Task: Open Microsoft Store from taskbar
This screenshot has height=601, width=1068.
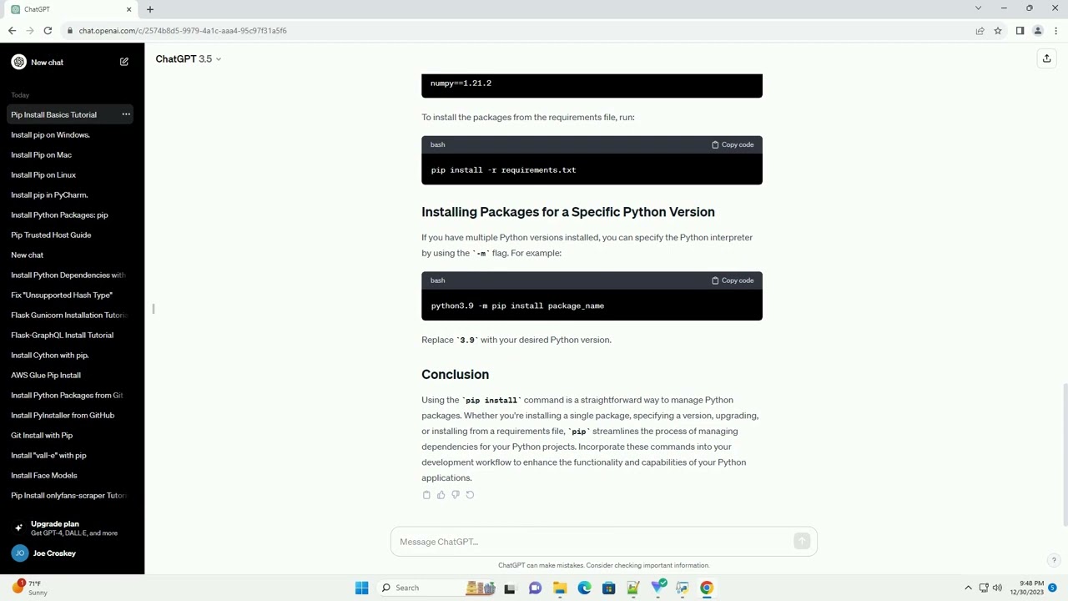Action: coord(608,588)
